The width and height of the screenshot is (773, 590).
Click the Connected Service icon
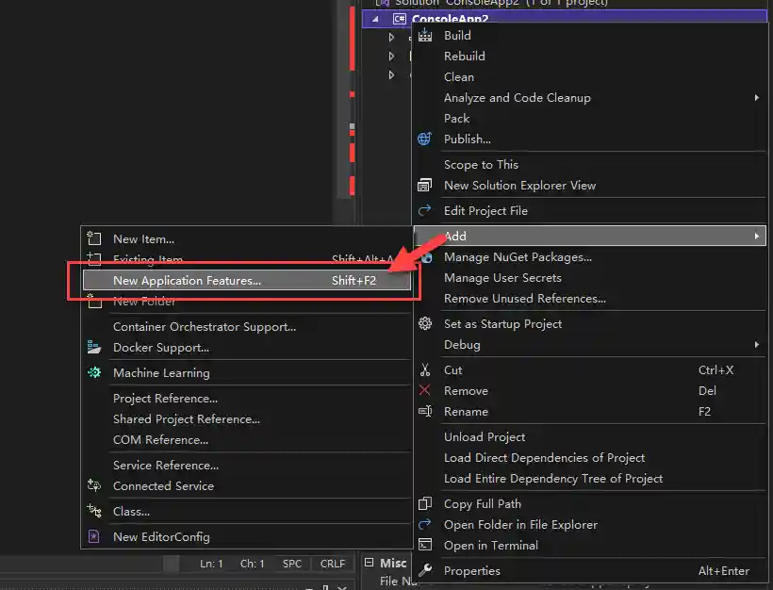pos(92,486)
